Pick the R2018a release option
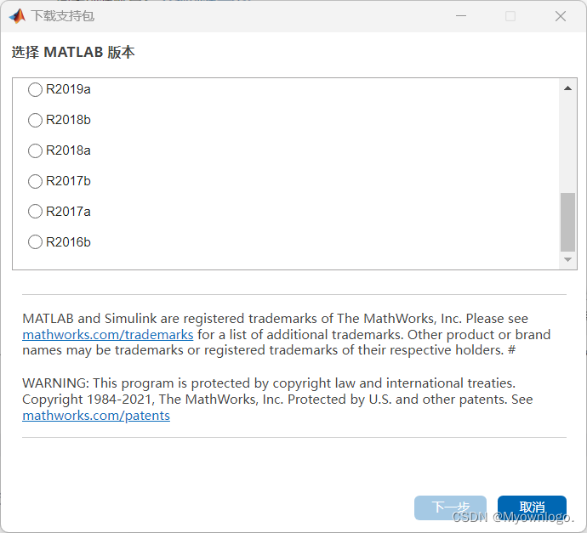587x533 pixels. point(35,150)
